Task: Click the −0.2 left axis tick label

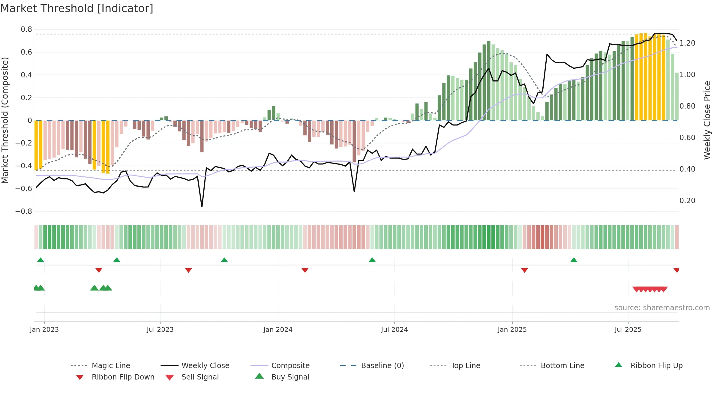Action: [x=24, y=143]
